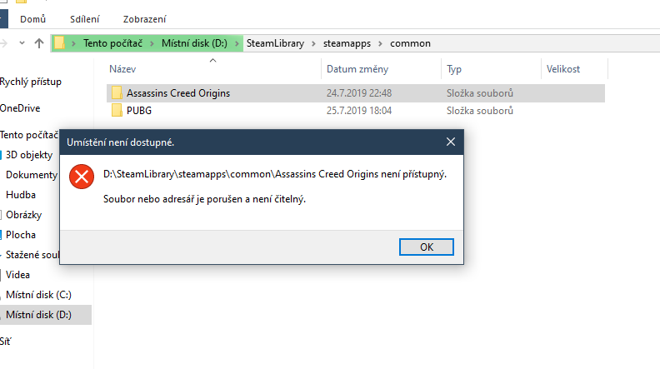Viewport: 660px width, 369px height.
Task: Open the Sdílení ribbon tab
Action: (x=85, y=19)
